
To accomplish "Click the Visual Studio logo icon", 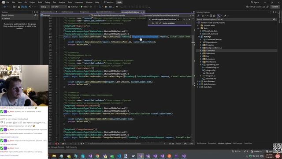I will 3,2.
